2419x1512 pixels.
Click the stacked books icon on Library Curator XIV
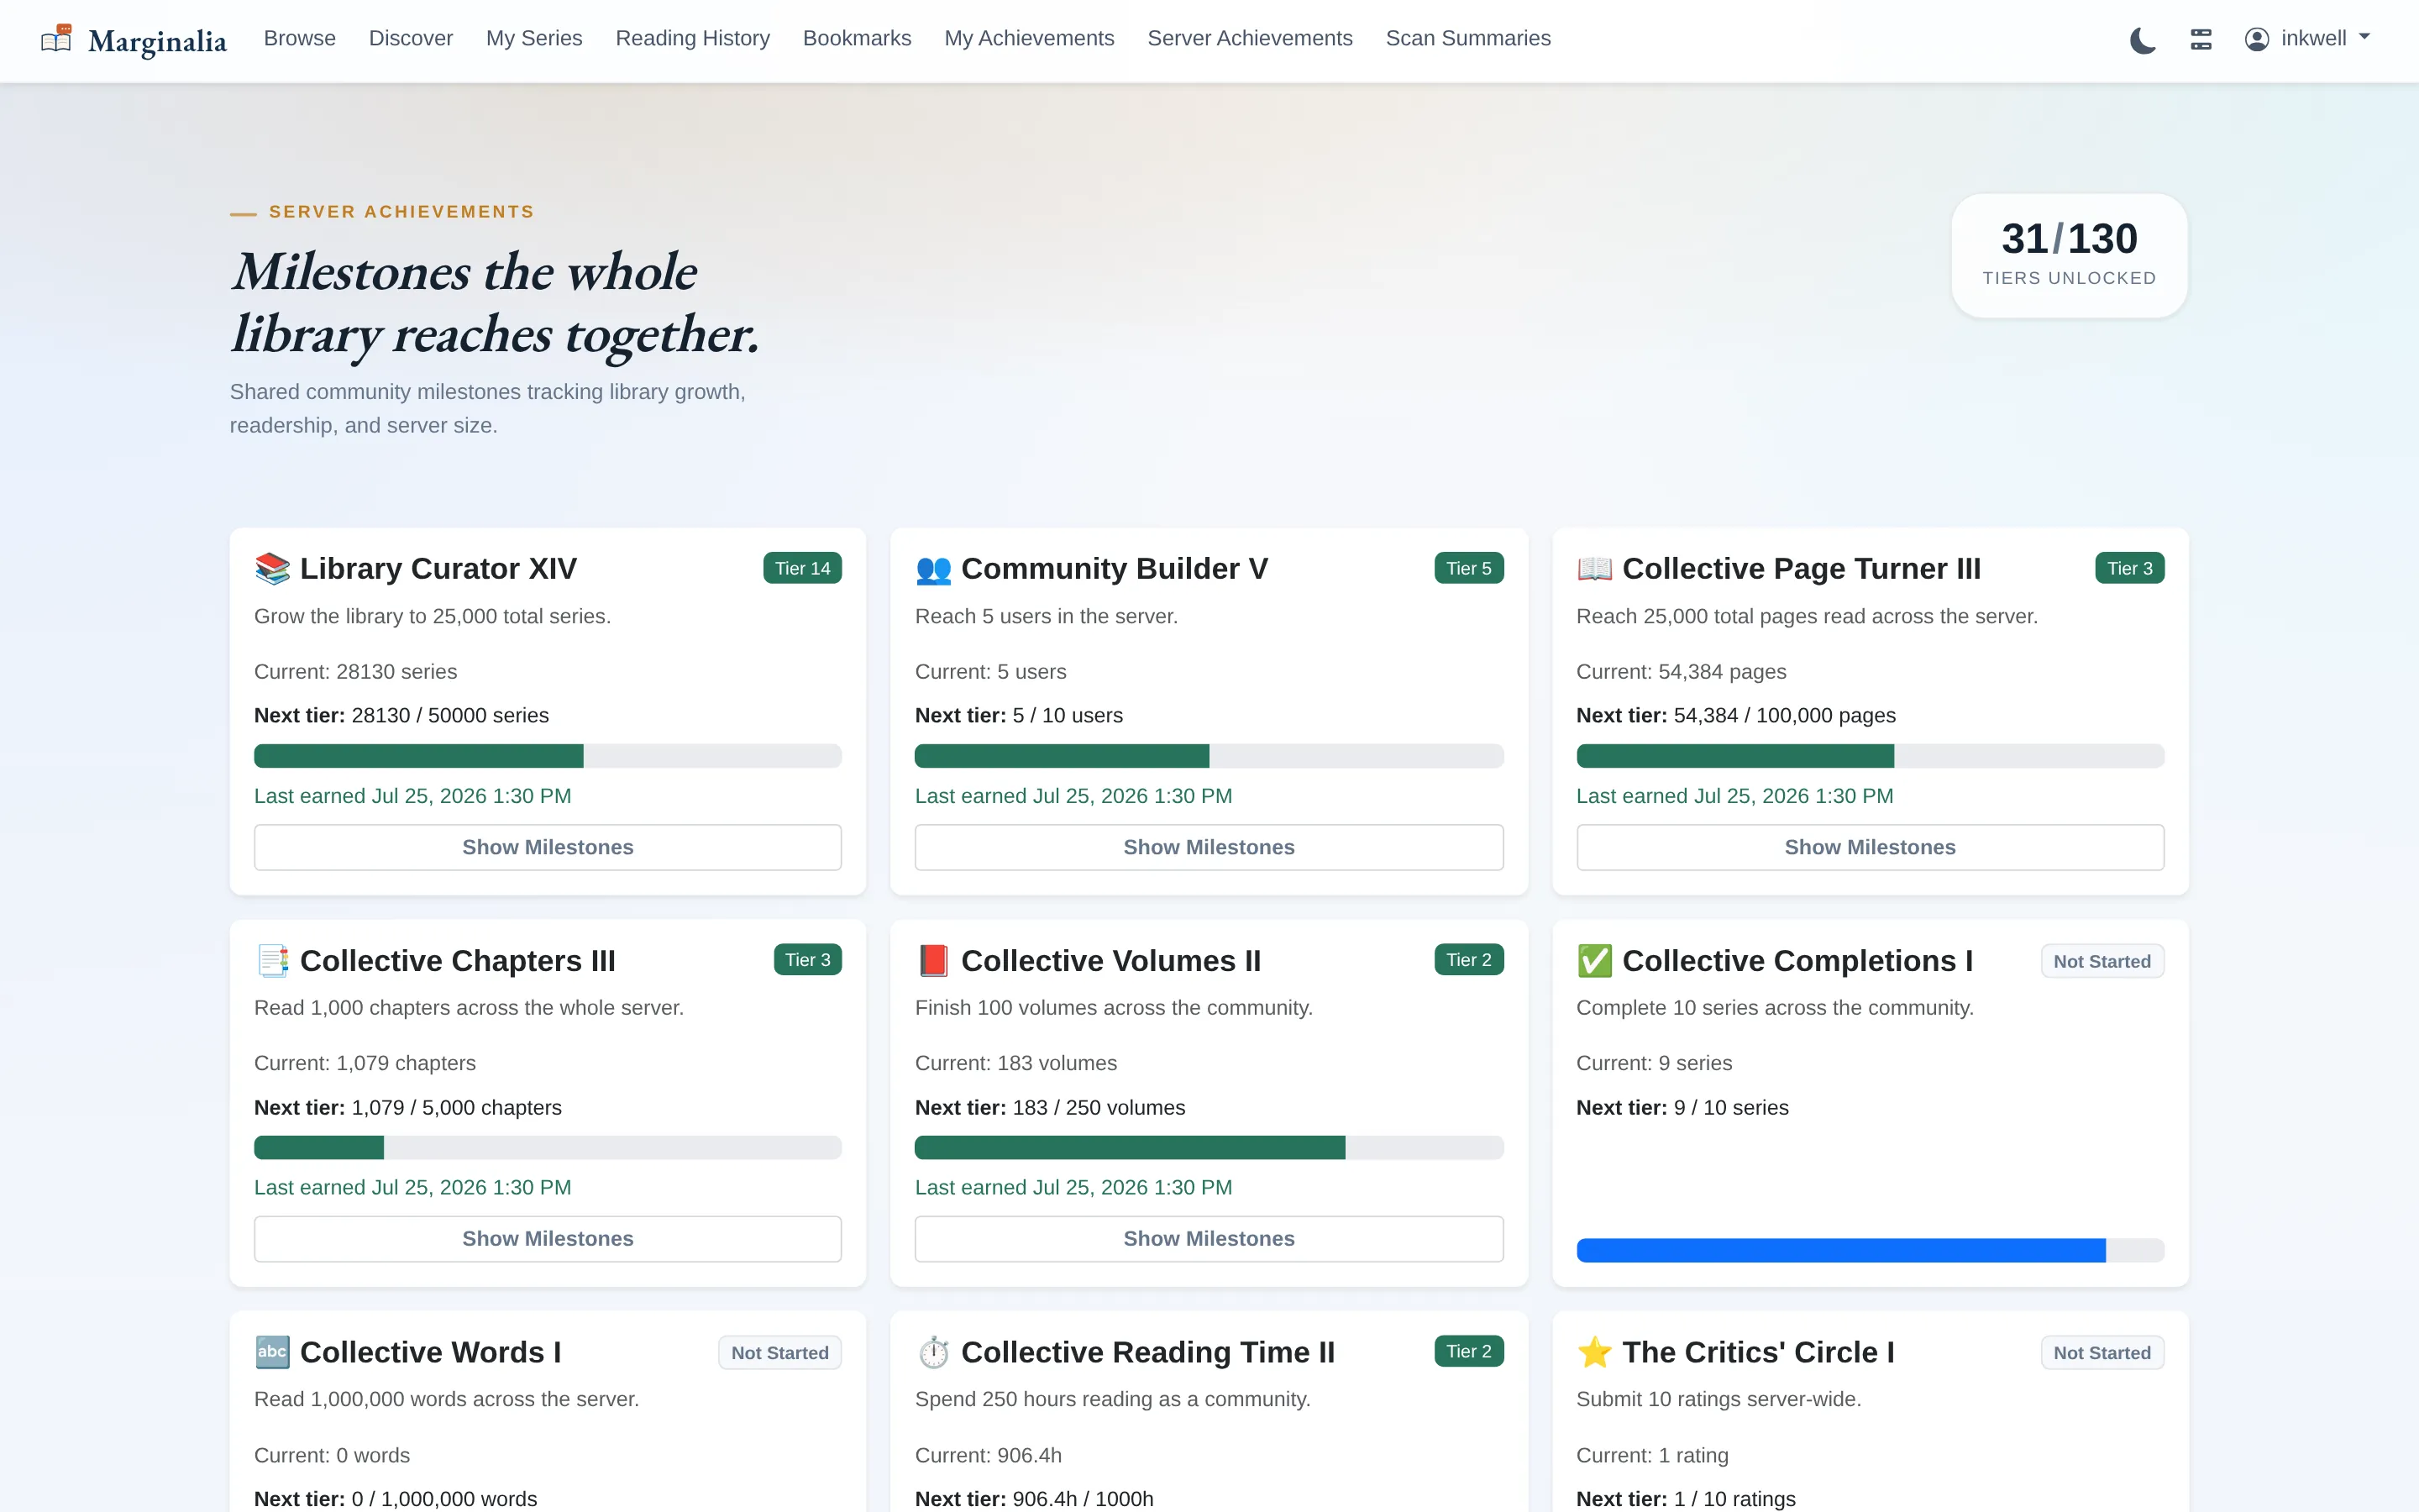272,568
